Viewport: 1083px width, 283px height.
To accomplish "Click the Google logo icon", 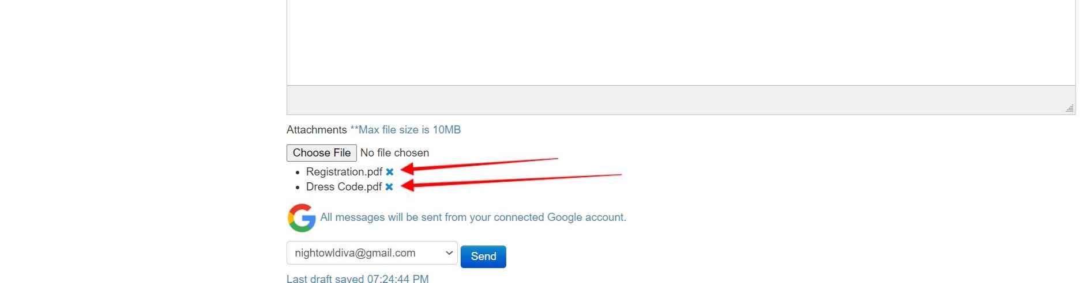I will [302, 218].
